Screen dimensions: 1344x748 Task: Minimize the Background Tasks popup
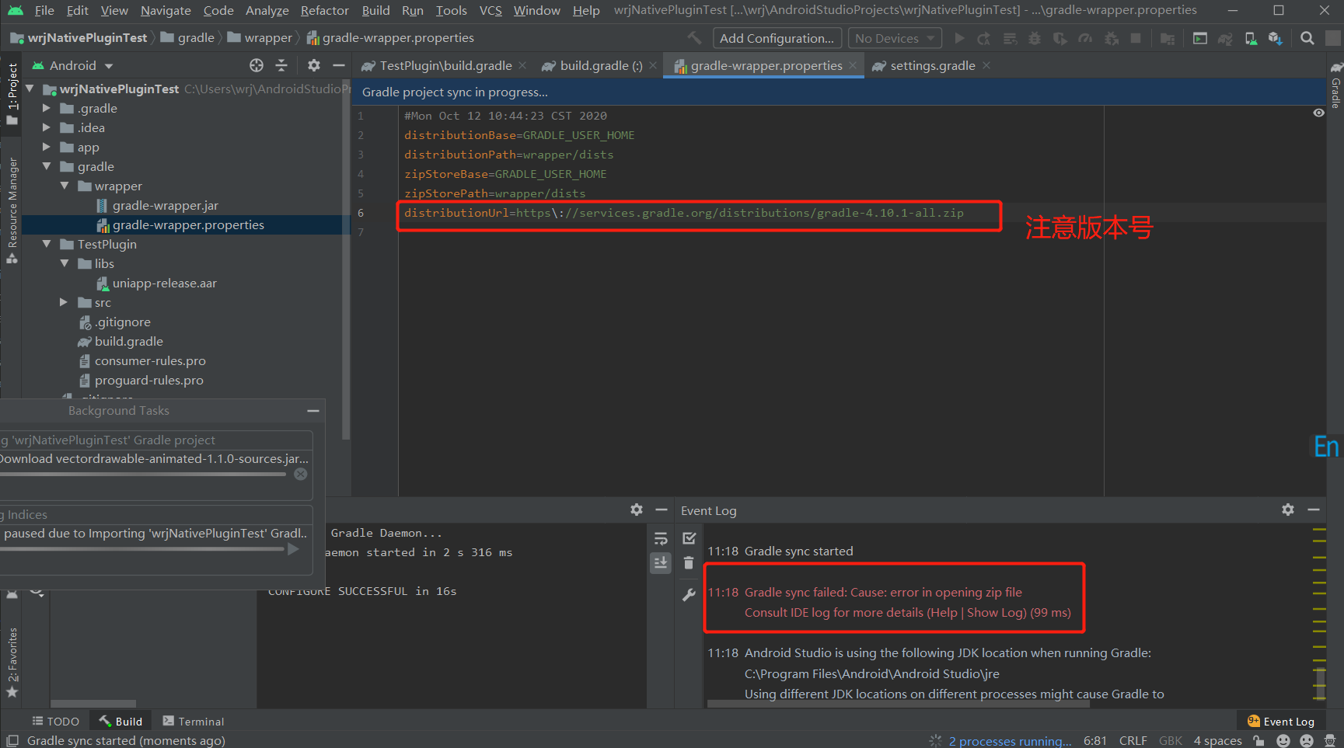coord(313,411)
